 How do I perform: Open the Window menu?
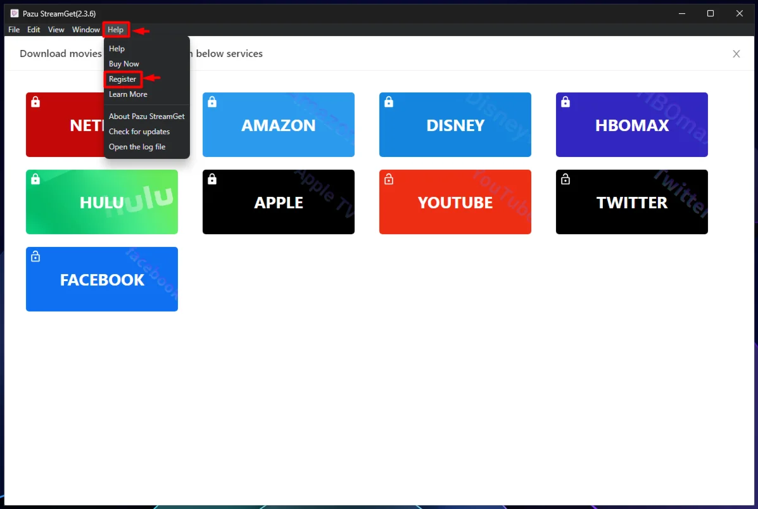click(85, 30)
